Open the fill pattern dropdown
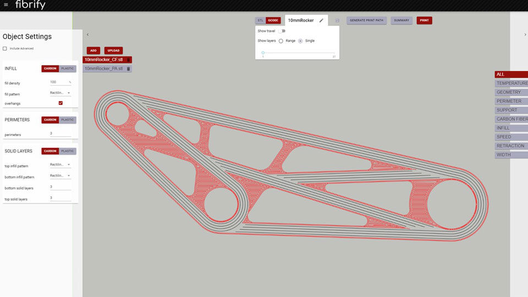Image resolution: width=528 pixels, height=297 pixels. [61, 93]
